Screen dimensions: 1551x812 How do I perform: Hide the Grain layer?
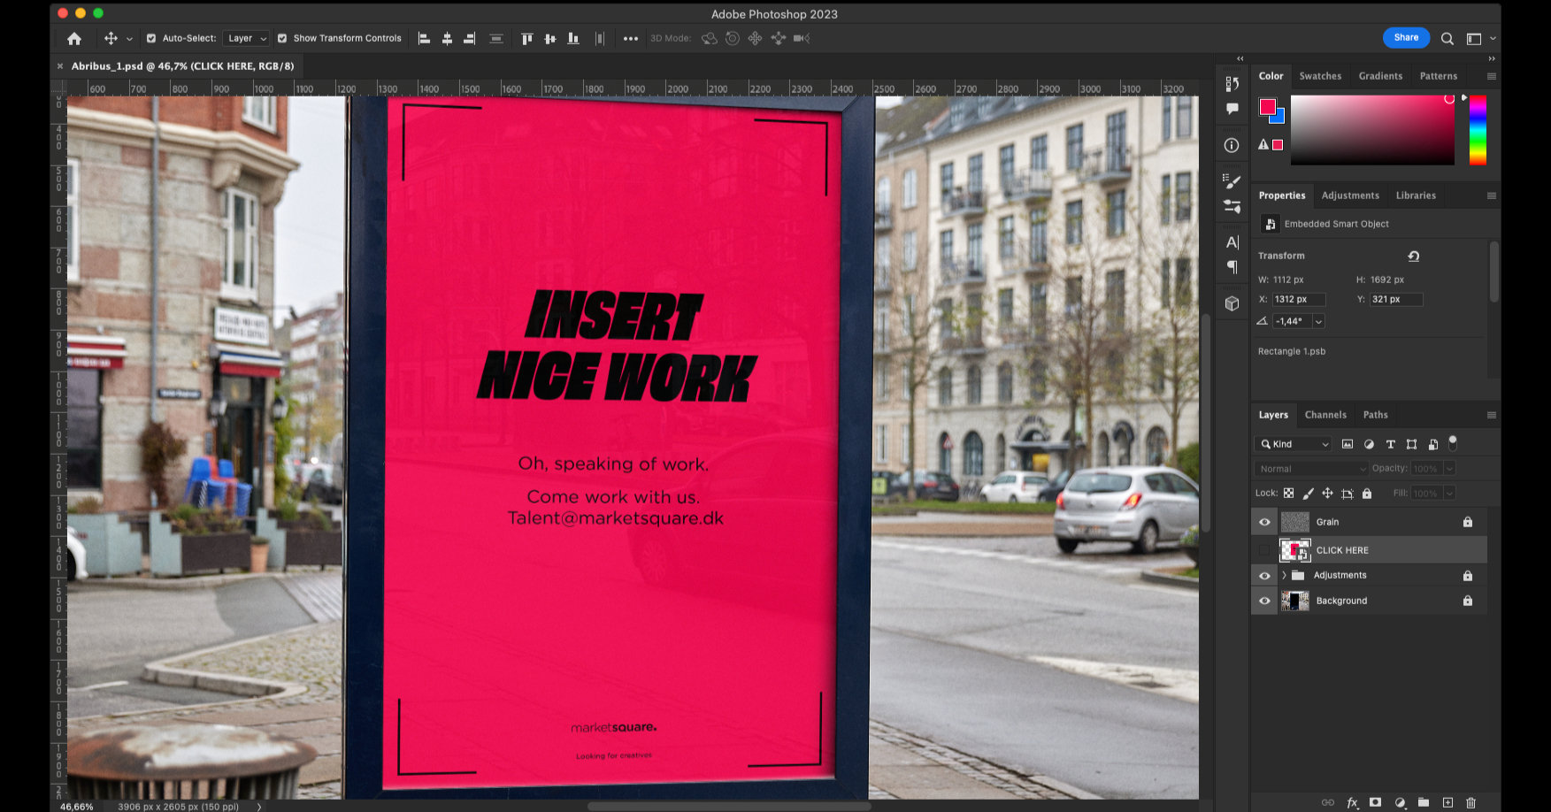pos(1264,522)
